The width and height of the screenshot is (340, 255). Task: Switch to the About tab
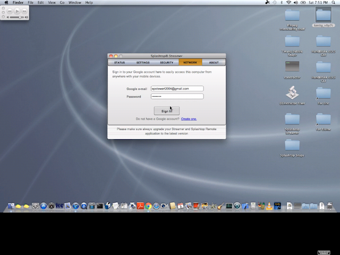coord(214,63)
